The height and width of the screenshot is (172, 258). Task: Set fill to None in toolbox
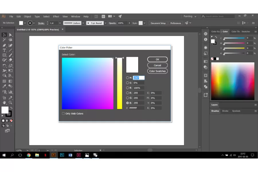[11, 121]
